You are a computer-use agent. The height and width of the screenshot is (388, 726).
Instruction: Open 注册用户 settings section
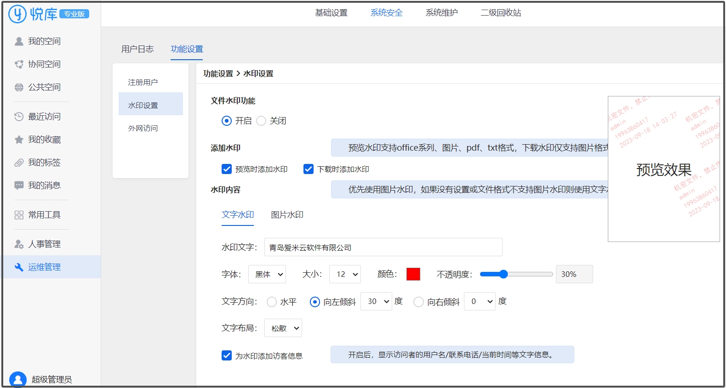point(143,83)
